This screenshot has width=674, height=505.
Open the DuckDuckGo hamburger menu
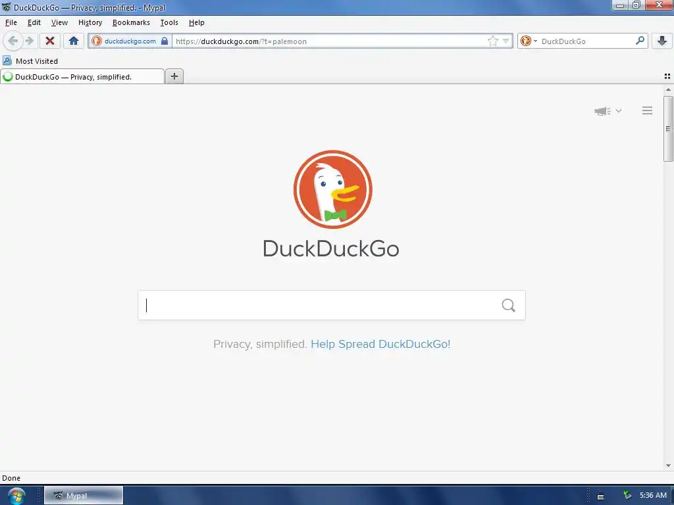tap(648, 110)
